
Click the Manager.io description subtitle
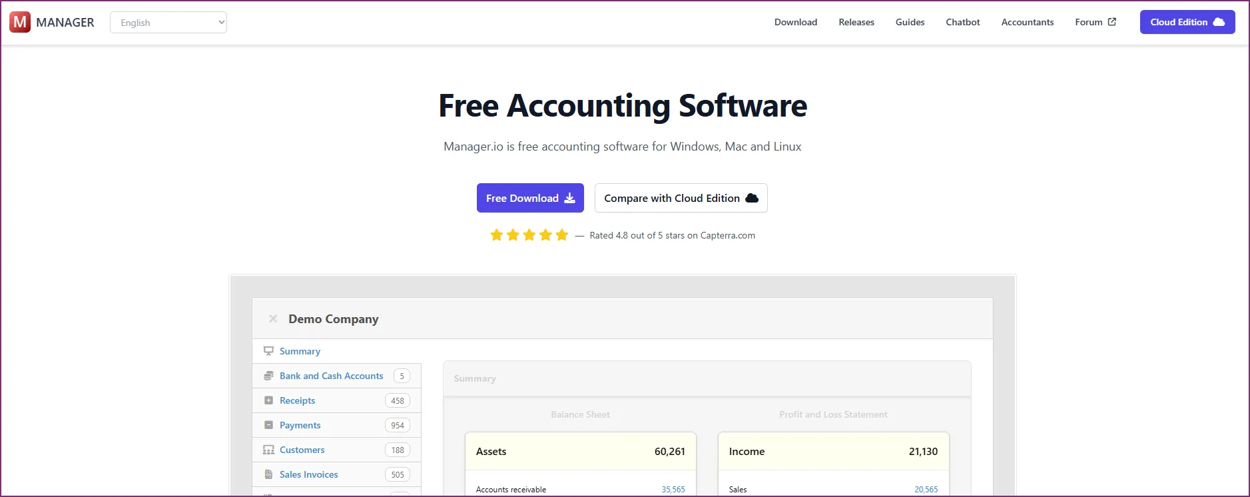622,147
